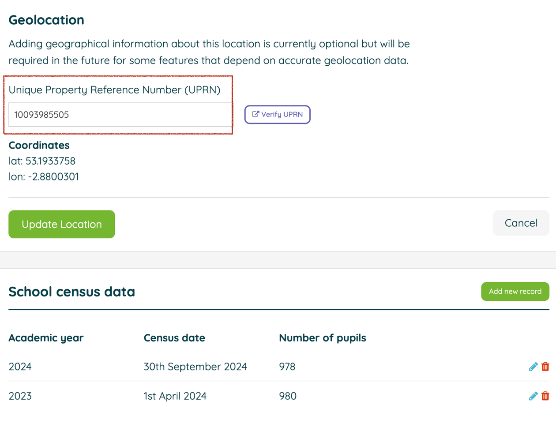Screen dimensions: 556x427
Task: Click the Academic year column header
Action: coord(46,338)
